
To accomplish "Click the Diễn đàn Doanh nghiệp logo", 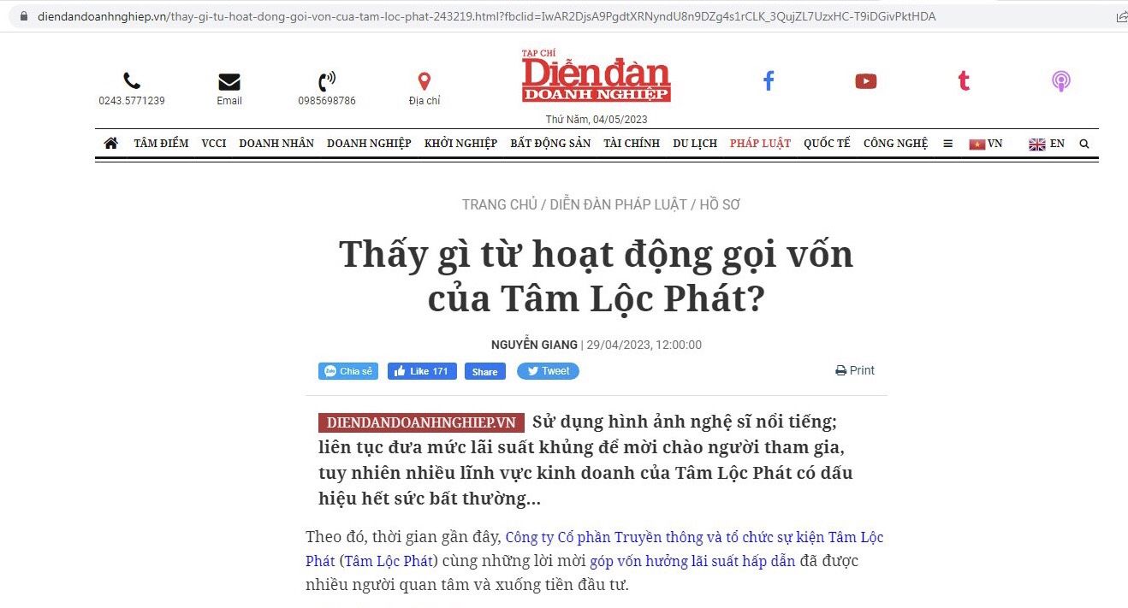I will [597, 76].
